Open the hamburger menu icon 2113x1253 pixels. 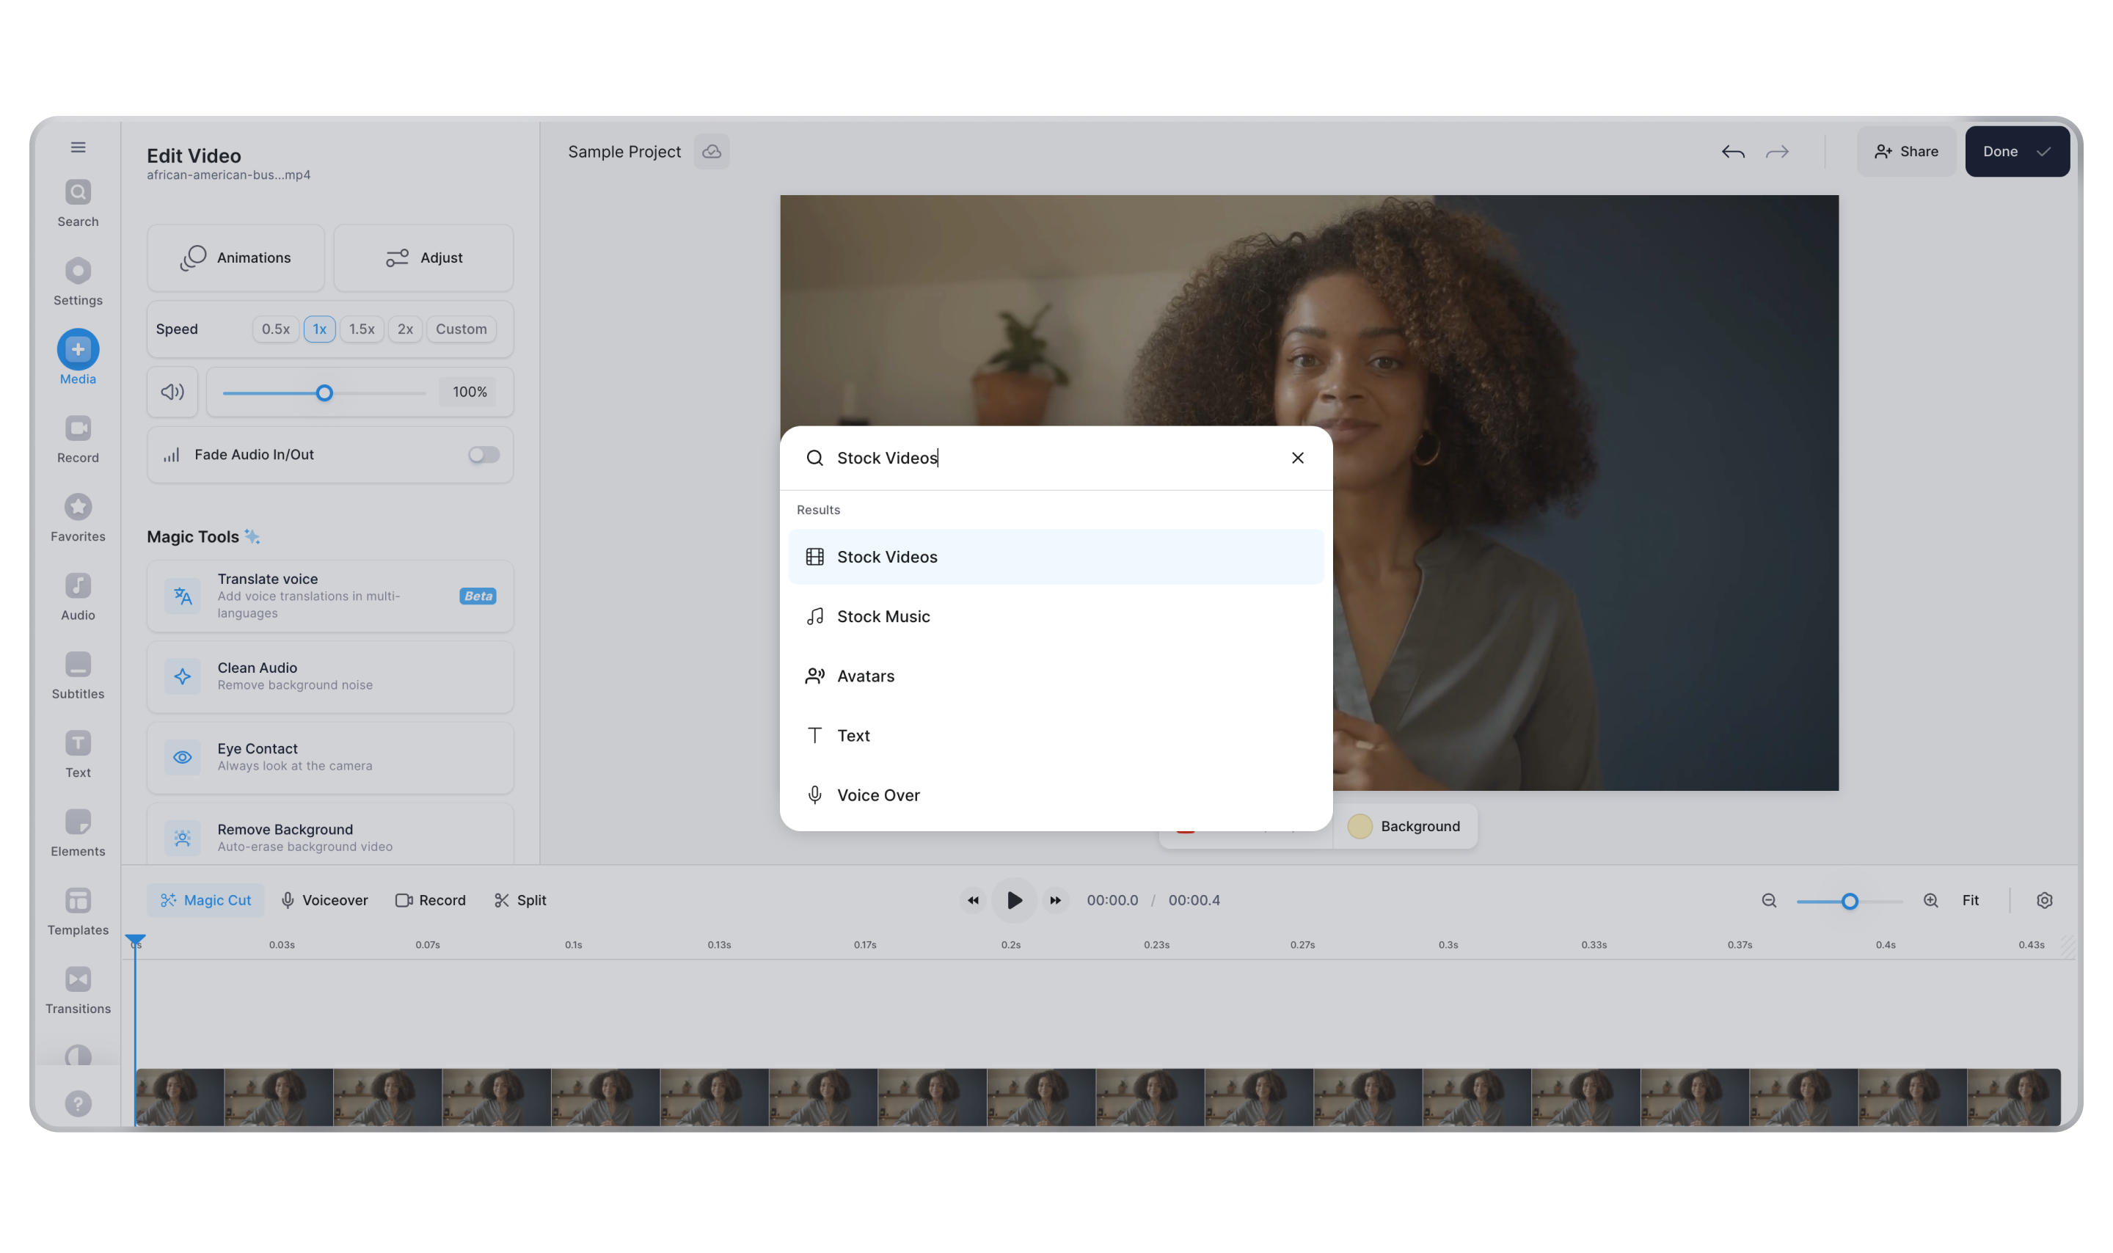pos(78,147)
